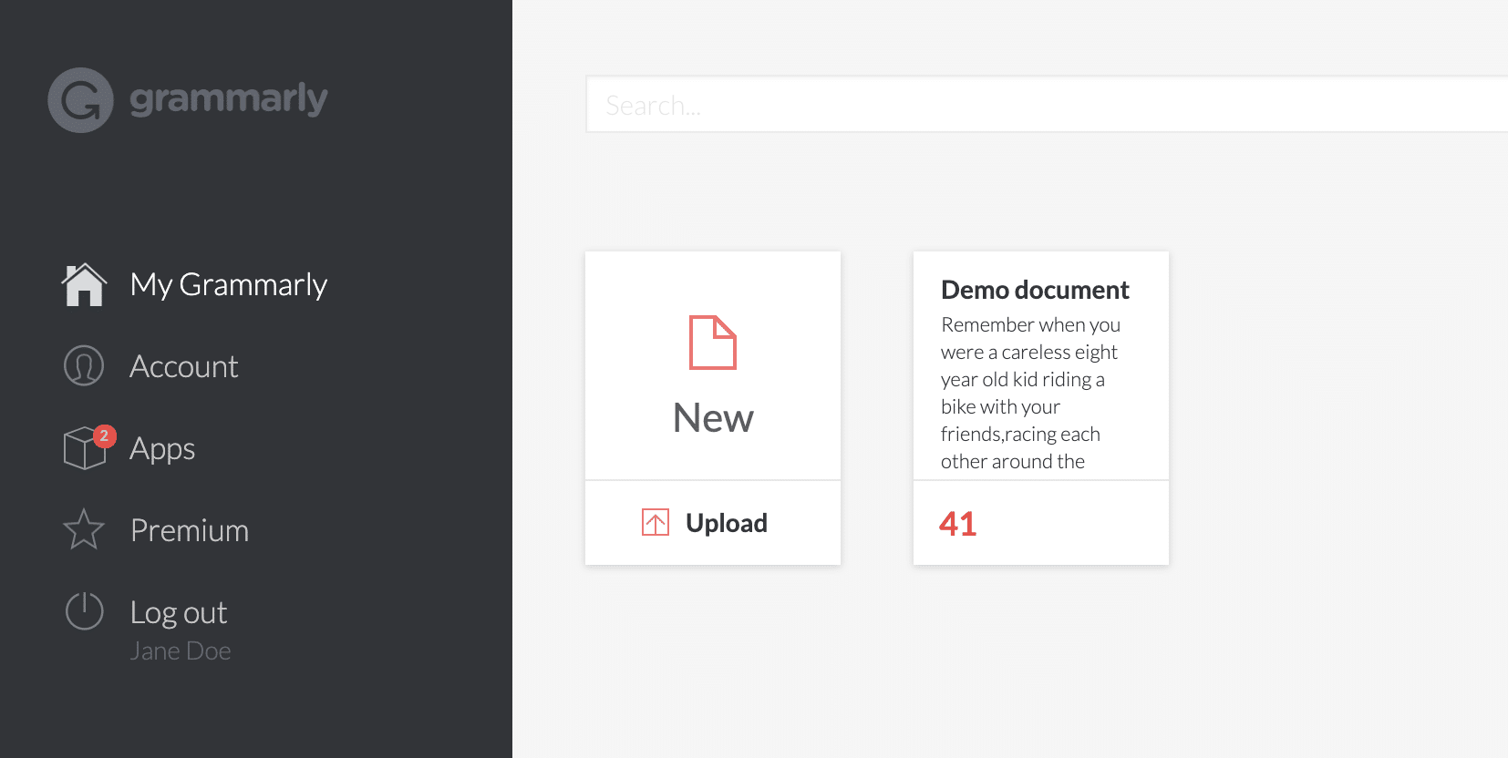Open the Apps menu label
Viewport: 1508px width, 758px height.
click(x=162, y=448)
